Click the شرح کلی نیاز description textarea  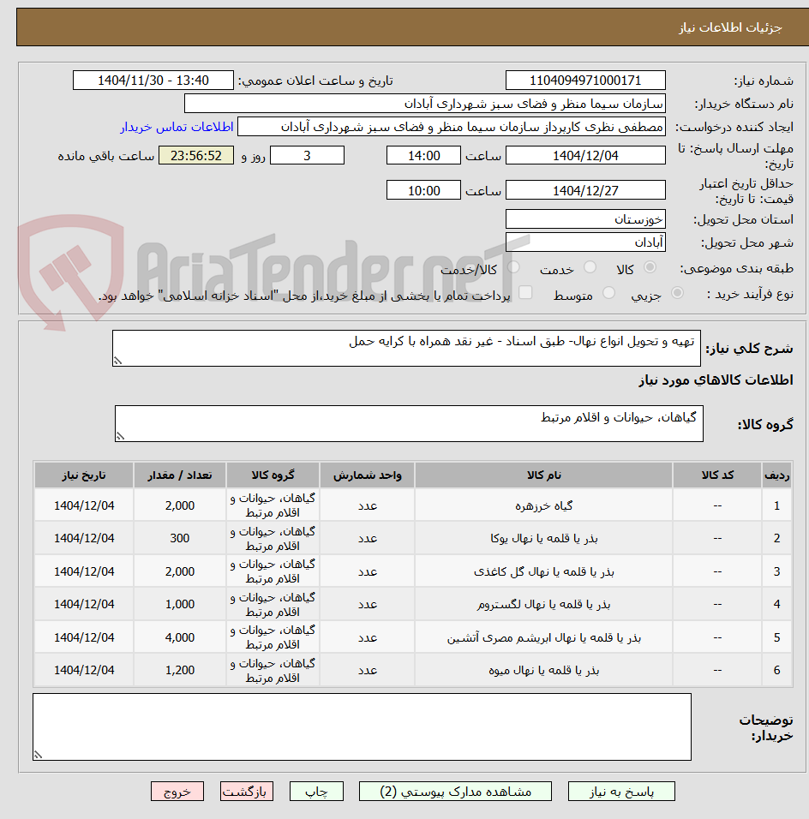tap(406, 348)
